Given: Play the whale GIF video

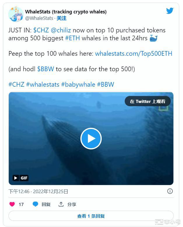Looking at the screenshot, I should (91, 139).
